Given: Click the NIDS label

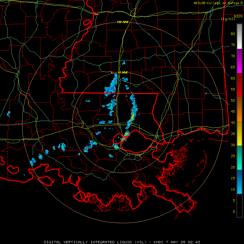Looking at the screenshot, I should coord(238,16).
